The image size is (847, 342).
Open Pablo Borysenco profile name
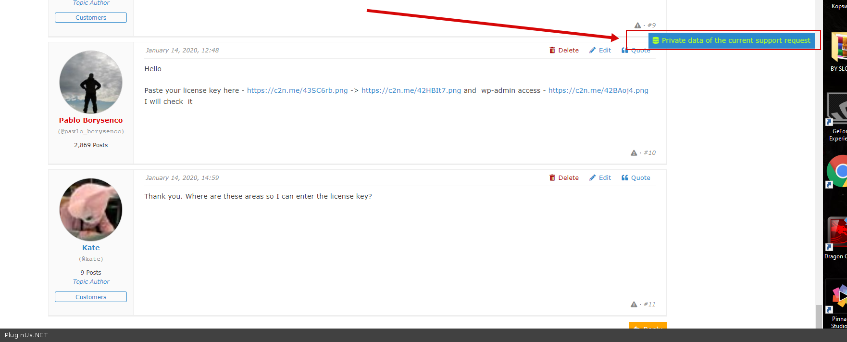(x=91, y=120)
